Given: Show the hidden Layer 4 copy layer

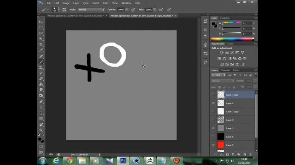Looking at the screenshot, I should (213, 95).
